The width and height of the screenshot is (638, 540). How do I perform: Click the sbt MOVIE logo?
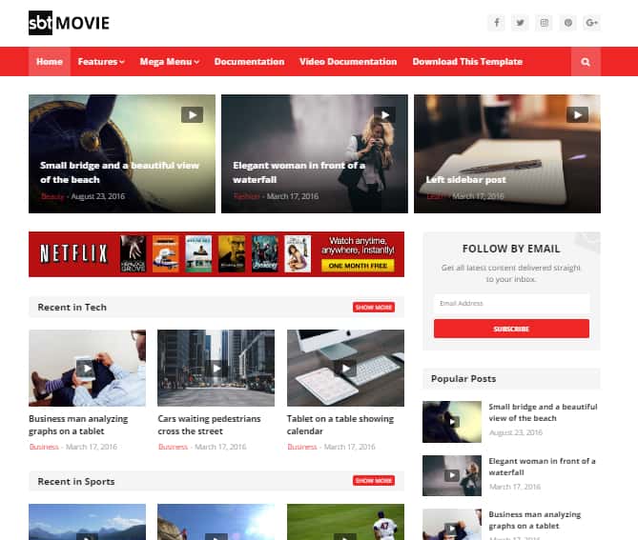(x=70, y=23)
